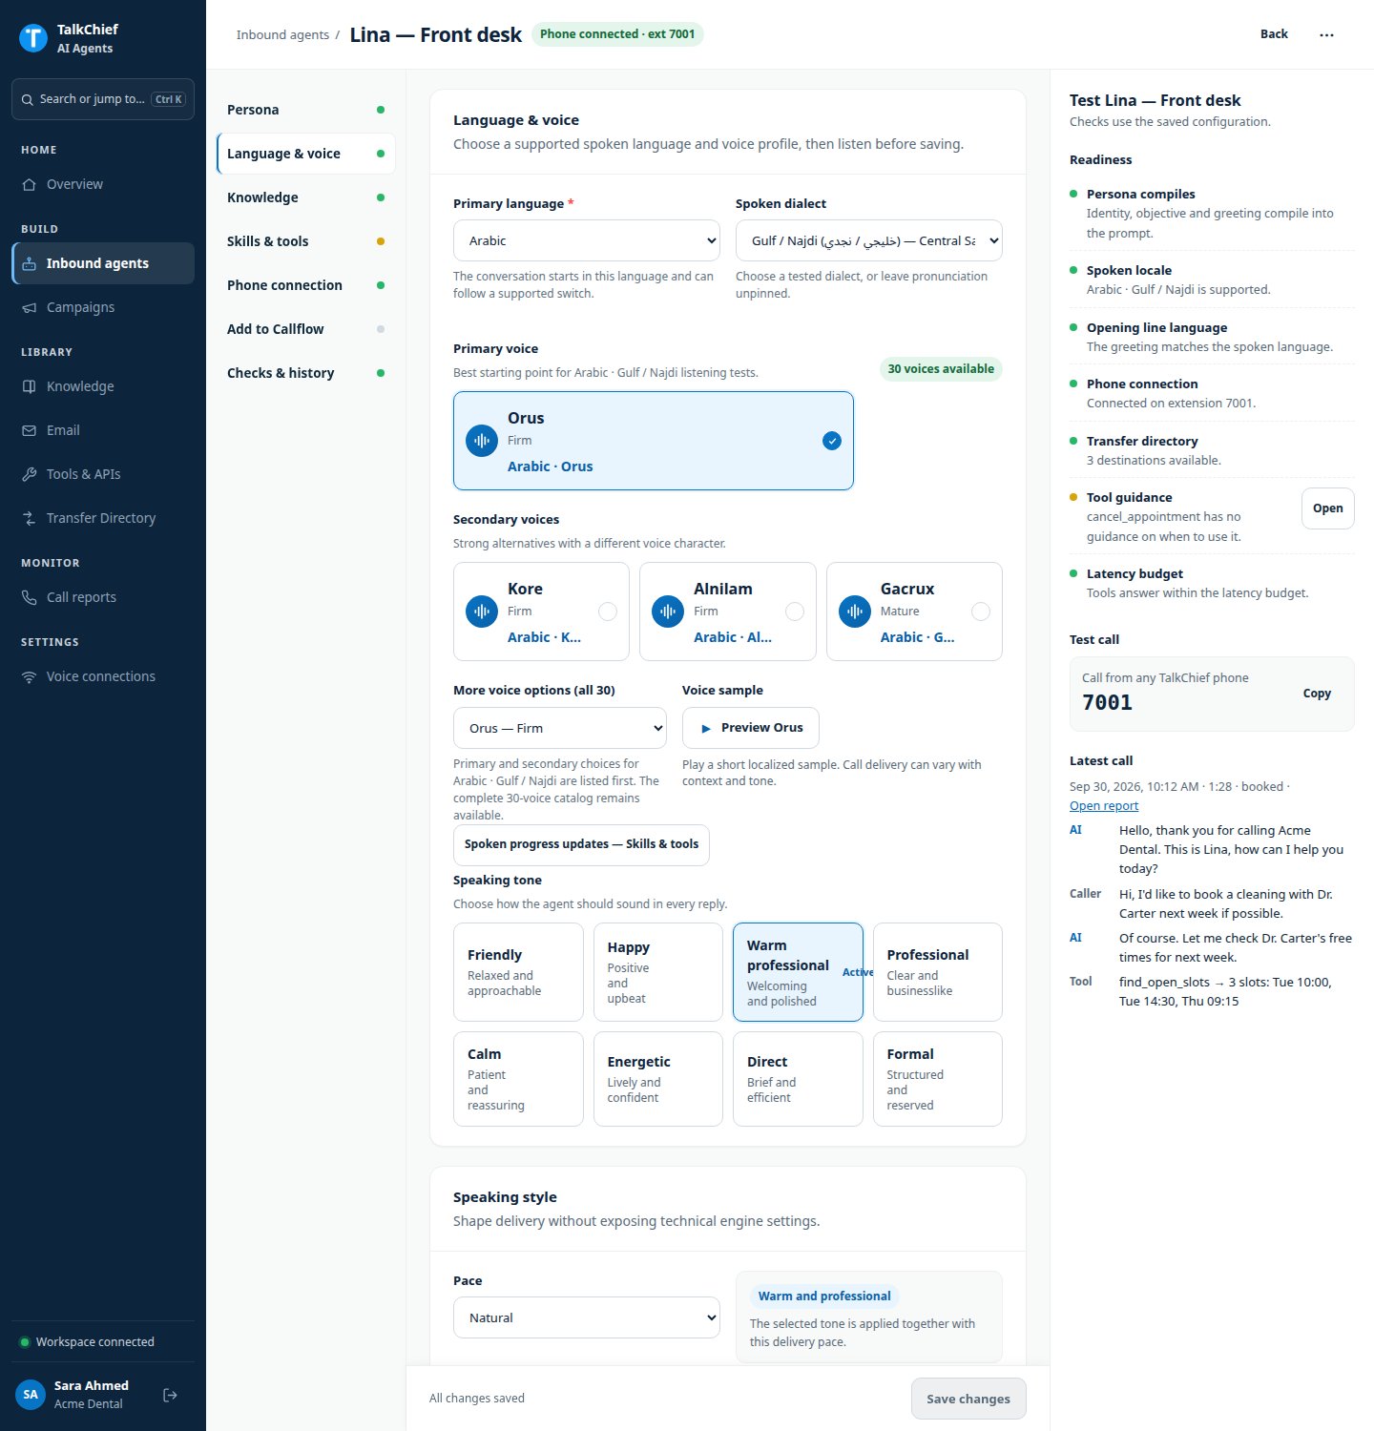Choose the Friendly speaking tone
The width and height of the screenshot is (1374, 1431).
tap(518, 972)
